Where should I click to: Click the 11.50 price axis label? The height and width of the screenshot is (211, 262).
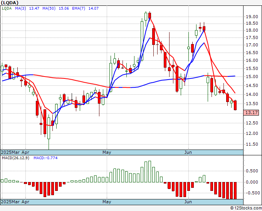click(x=252, y=144)
